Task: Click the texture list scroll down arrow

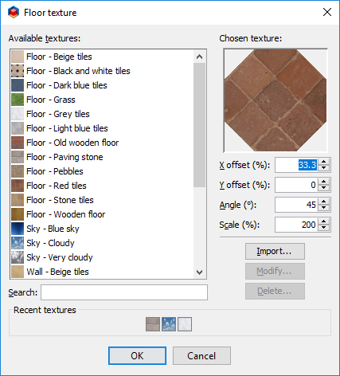Action: pos(200,272)
